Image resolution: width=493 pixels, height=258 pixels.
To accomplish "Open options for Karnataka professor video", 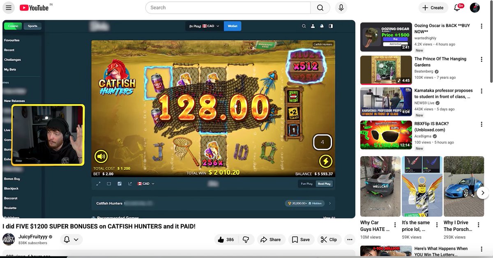I will tap(481, 91).
